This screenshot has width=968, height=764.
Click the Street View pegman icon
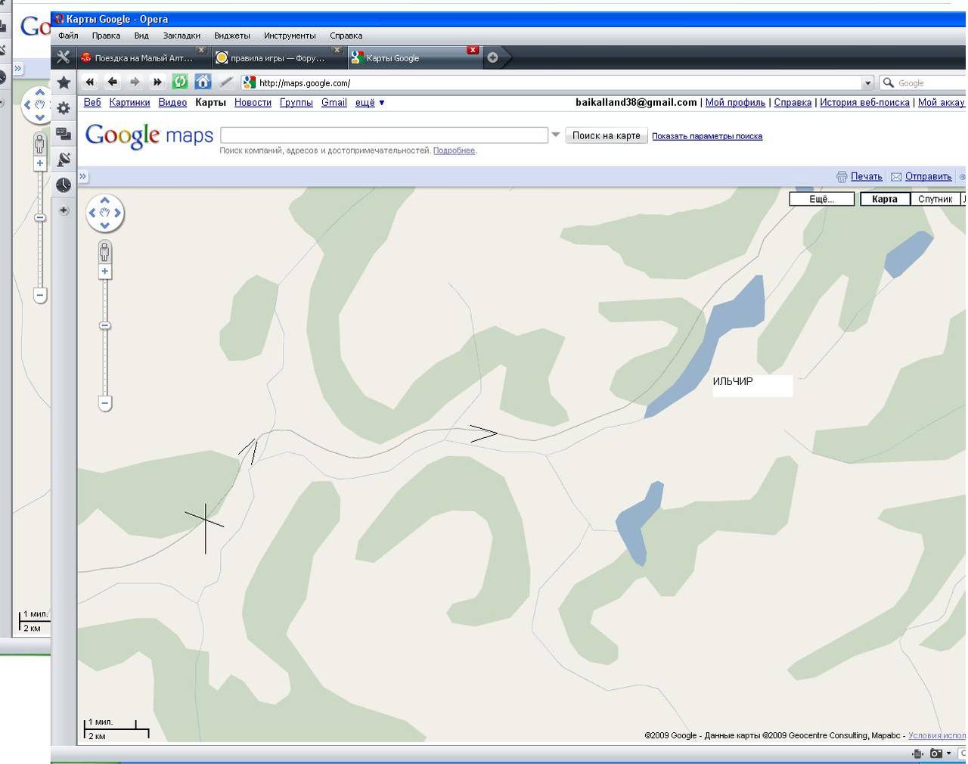tap(105, 252)
